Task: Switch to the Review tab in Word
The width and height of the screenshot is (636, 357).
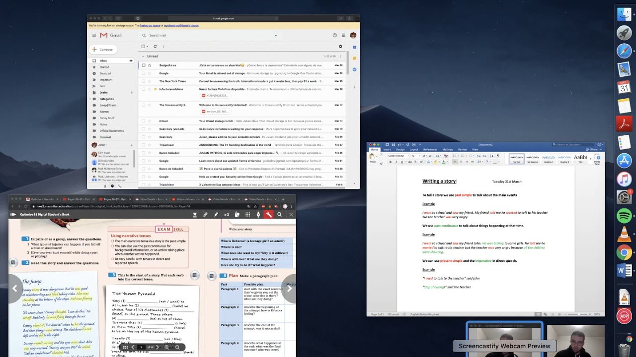Action: click(x=463, y=149)
